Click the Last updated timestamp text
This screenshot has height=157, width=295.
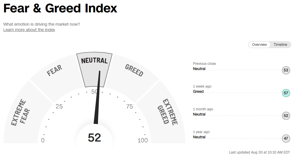coord(260,152)
